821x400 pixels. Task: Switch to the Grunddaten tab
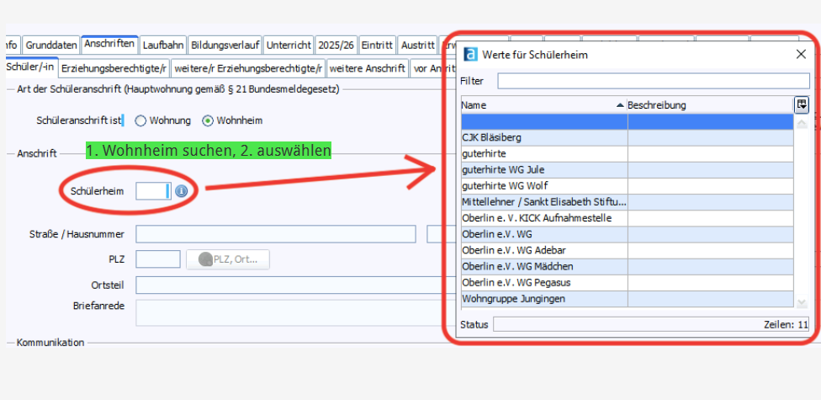pyautogui.click(x=51, y=45)
